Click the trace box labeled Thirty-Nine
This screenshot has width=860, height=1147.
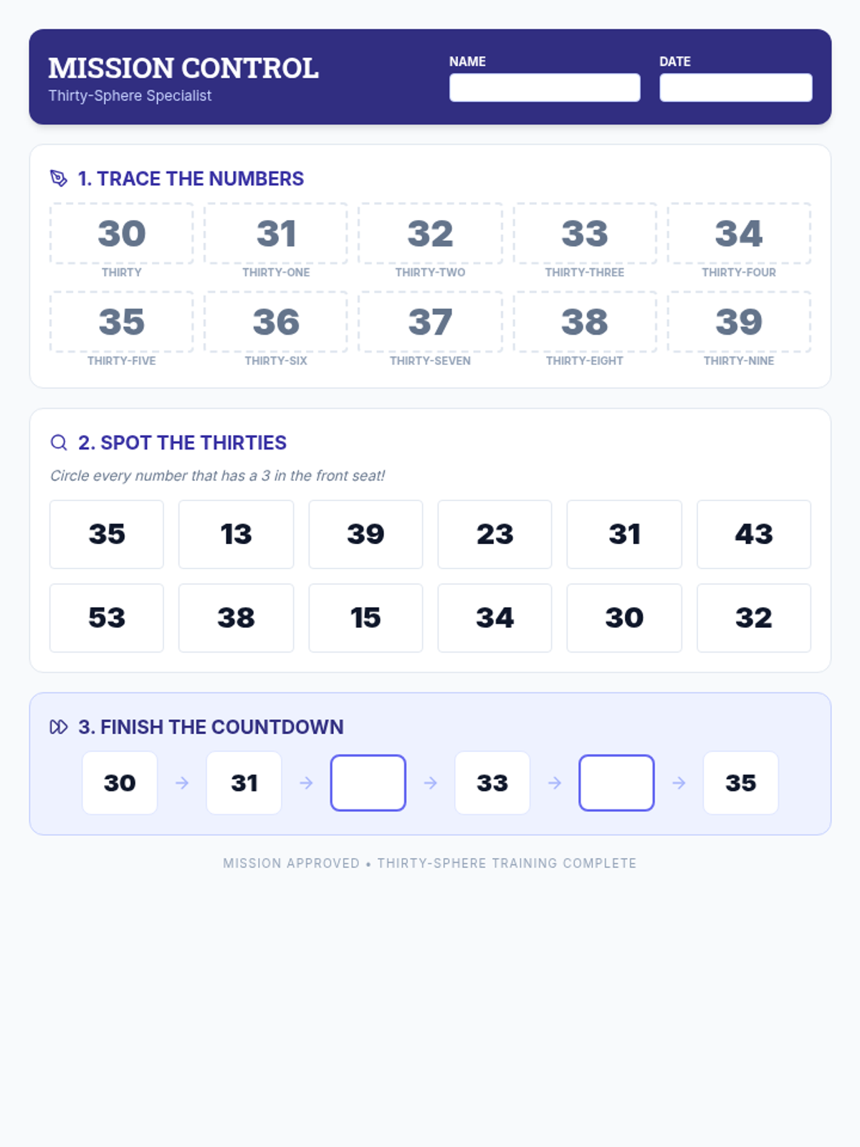739,322
